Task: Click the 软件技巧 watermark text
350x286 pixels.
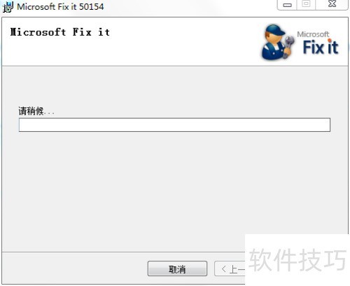Action: 297,259
